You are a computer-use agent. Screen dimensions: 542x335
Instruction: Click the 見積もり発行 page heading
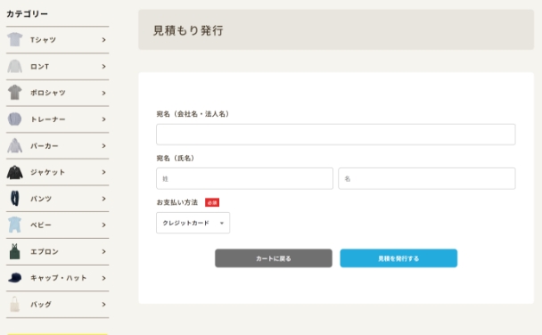[188, 30]
